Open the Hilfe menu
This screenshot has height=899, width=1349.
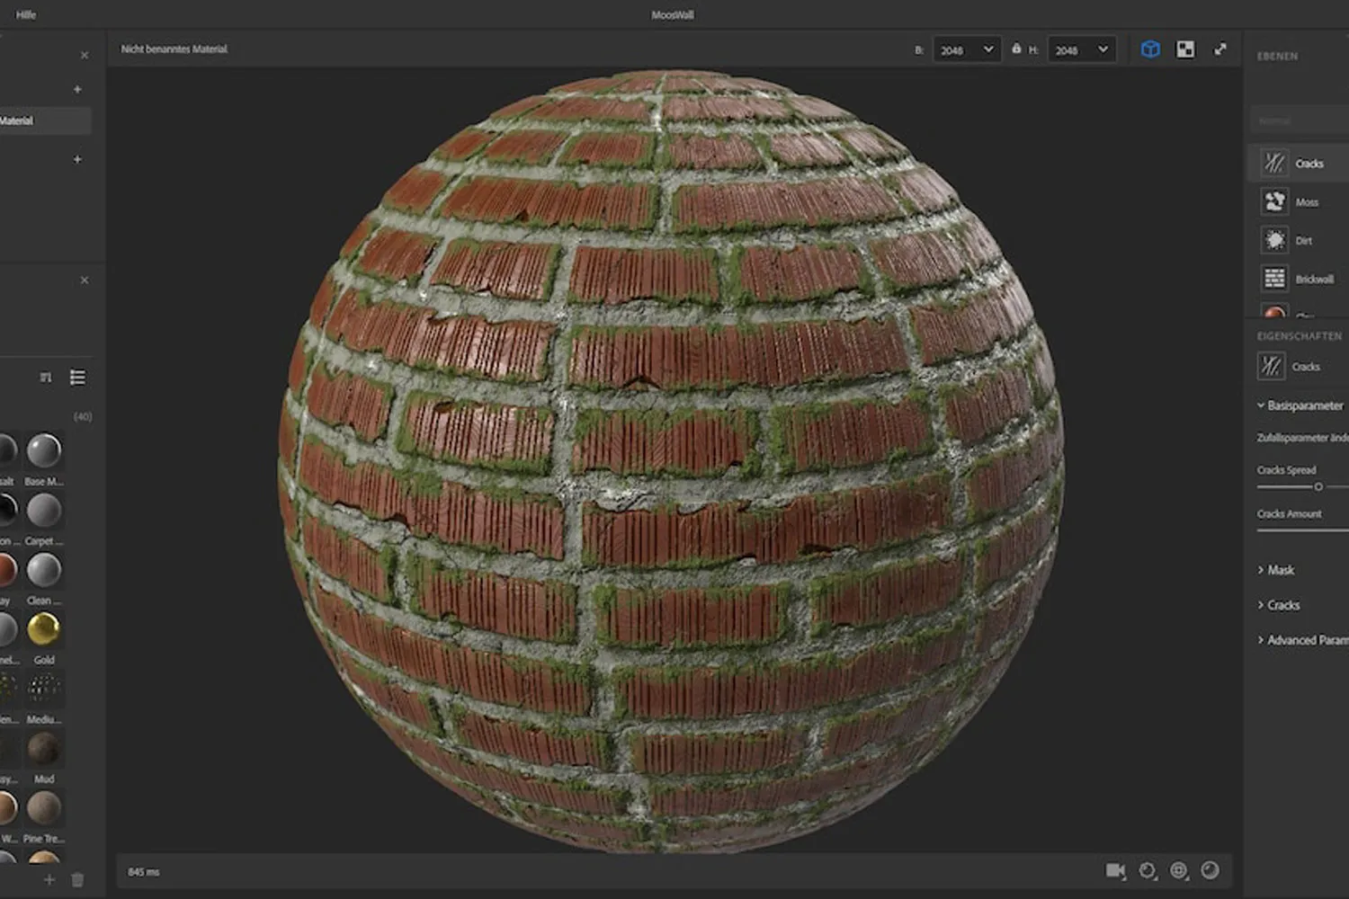pyautogui.click(x=23, y=13)
